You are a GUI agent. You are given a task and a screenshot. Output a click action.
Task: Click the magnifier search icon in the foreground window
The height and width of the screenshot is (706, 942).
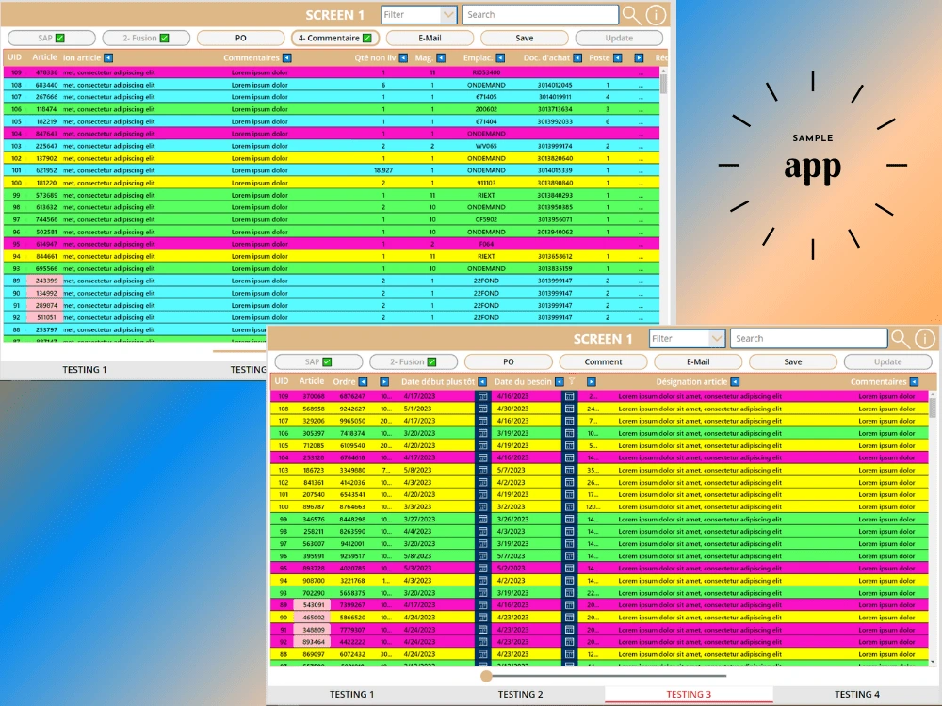pyautogui.click(x=900, y=339)
